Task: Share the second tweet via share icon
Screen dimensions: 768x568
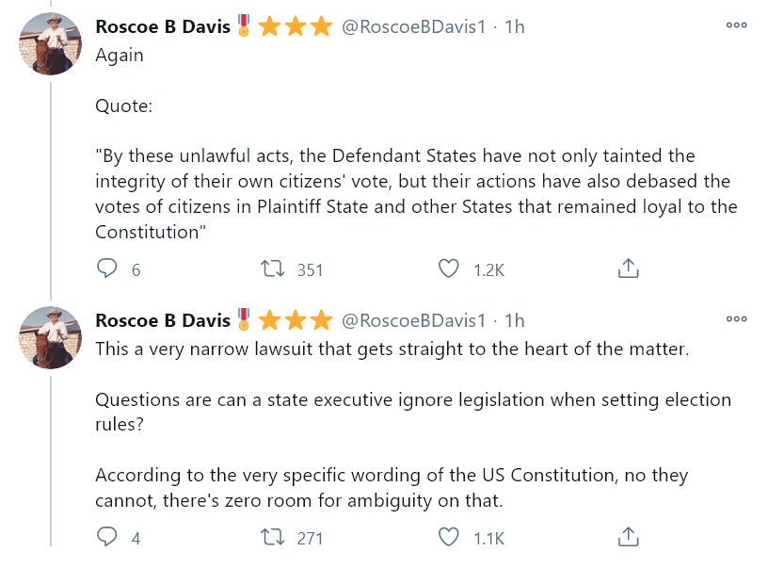Action: 628,538
